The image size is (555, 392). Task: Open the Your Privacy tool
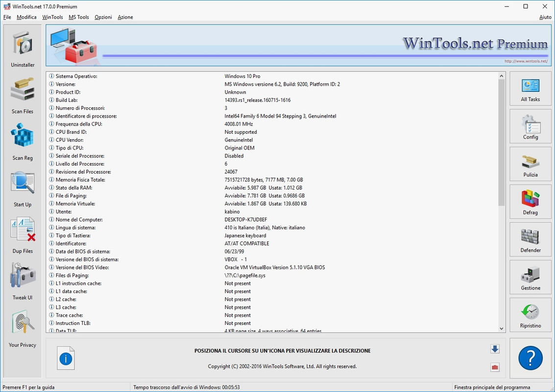(x=23, y=329)
